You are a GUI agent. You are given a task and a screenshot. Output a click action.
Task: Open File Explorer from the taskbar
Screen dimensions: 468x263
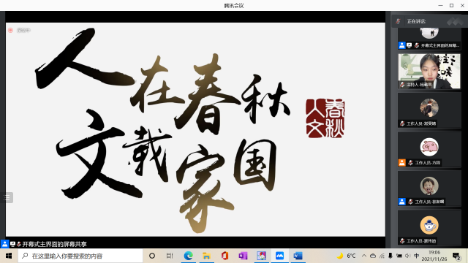(x=206, y=256)
